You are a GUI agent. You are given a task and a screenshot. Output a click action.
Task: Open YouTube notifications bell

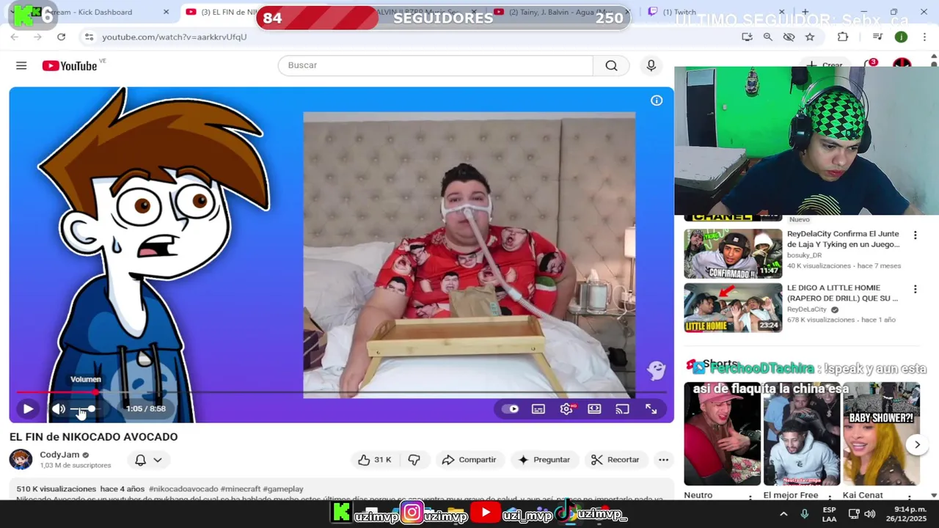click(x=870, y=65)
